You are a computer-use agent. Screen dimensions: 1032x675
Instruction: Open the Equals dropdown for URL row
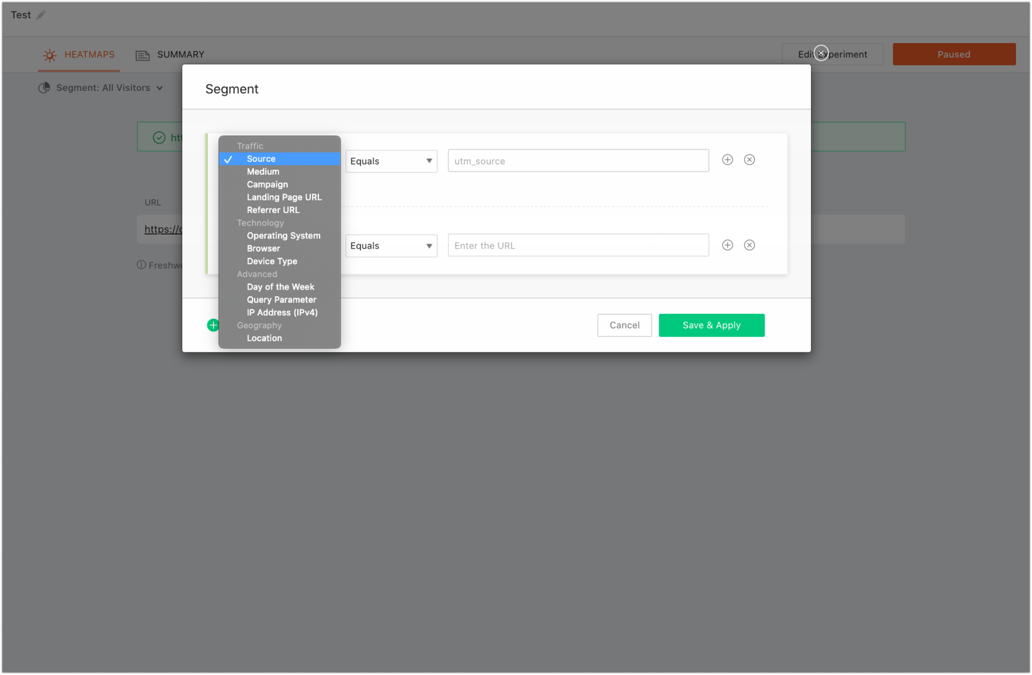[x=391, y=246]
